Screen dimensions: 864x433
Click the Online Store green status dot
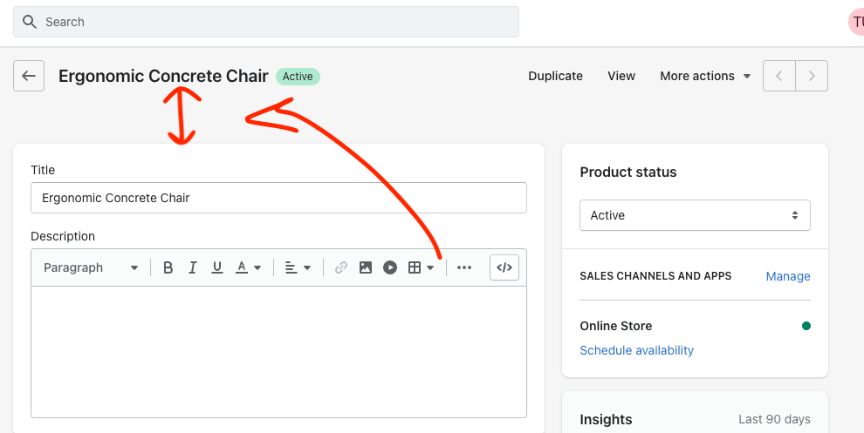click(806, 326)
